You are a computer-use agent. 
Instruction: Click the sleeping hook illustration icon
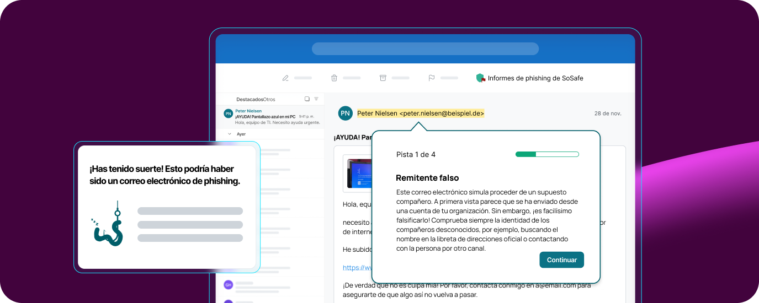pyautogui.click(x=108, y=224)
